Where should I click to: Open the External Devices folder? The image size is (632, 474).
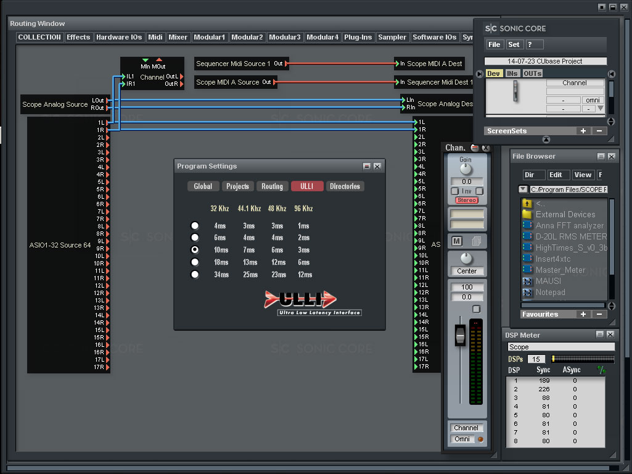click(x=564, y=214)
